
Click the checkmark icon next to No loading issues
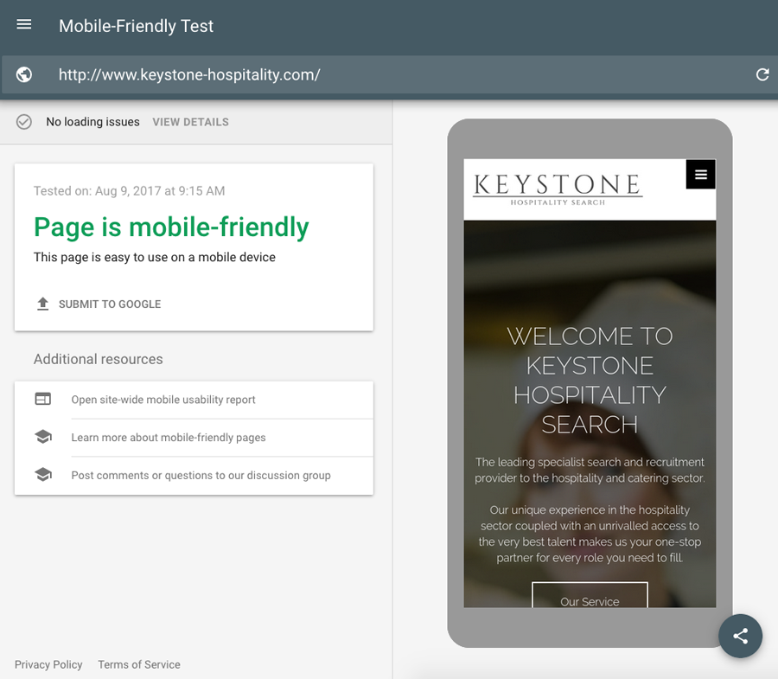pyautogui.click(x=24, y=122)
